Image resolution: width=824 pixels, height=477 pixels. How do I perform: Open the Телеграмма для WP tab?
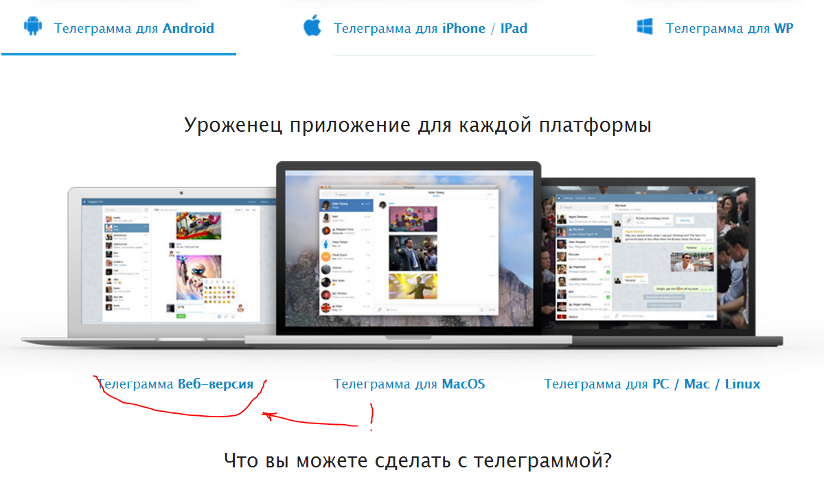729,28
